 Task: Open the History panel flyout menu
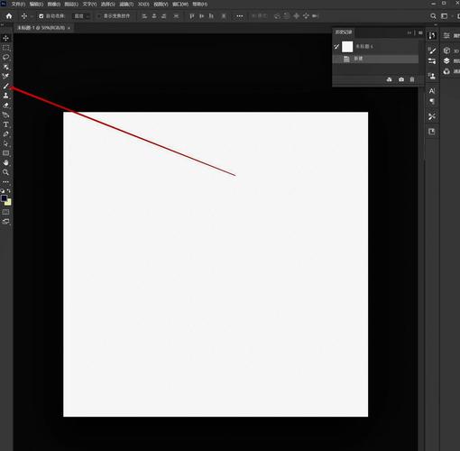[420, 32]
